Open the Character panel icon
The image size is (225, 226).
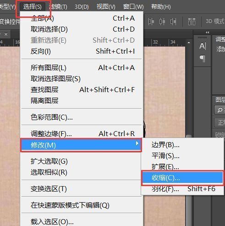tap(203, 46)
